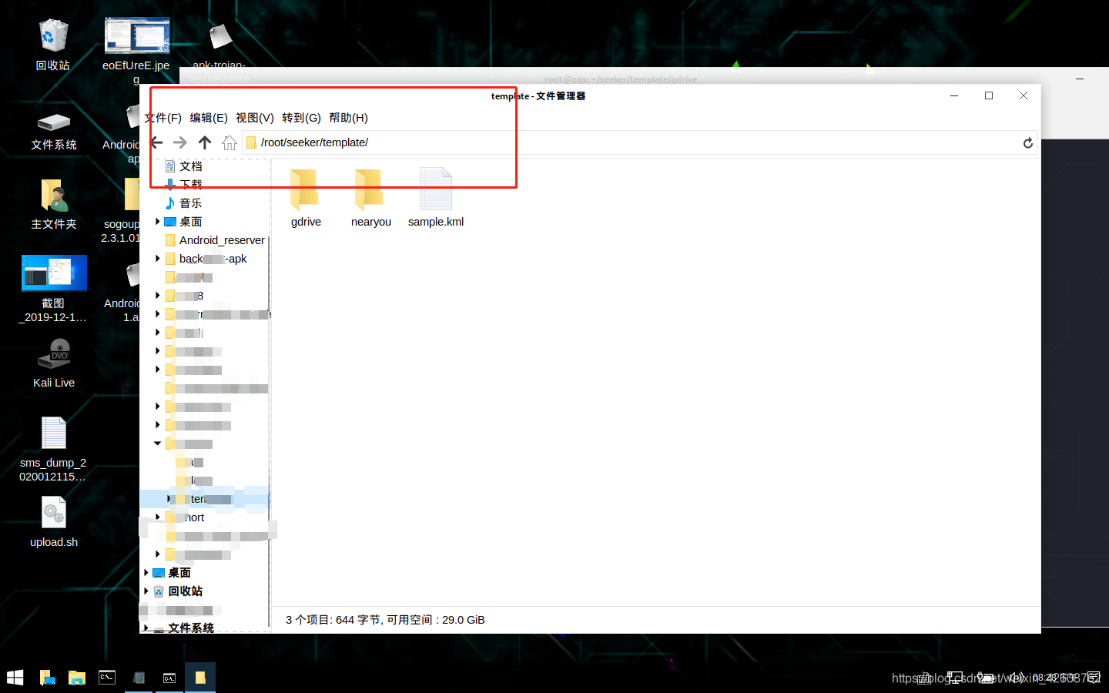Expand the 回收站 root node
This screenshot has width=1109, height=693.
tap(146, 591)
